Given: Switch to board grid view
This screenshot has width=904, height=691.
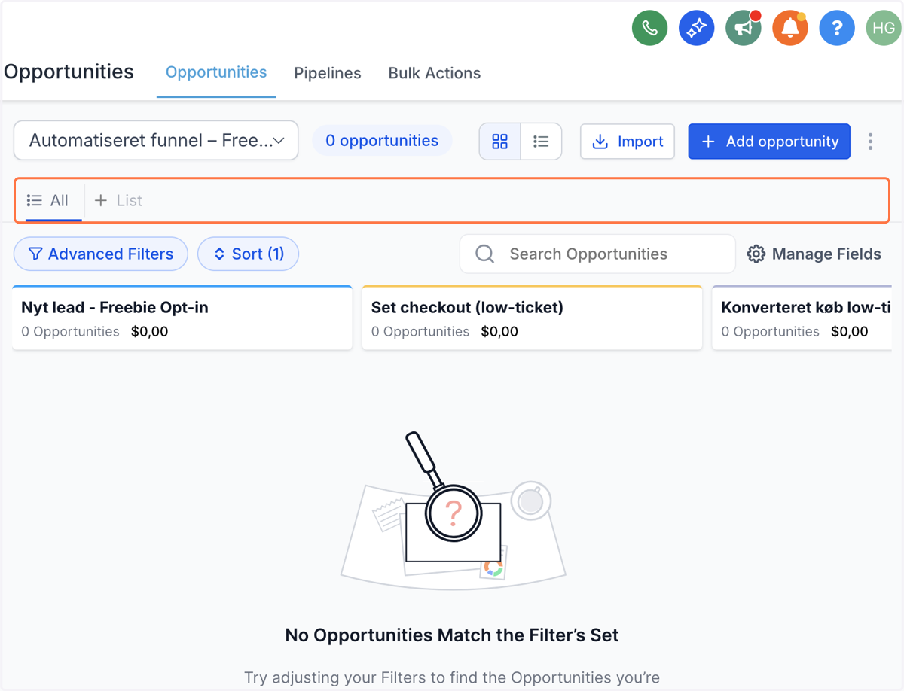Looking at the screenshot, I should [x=500, y=142].
